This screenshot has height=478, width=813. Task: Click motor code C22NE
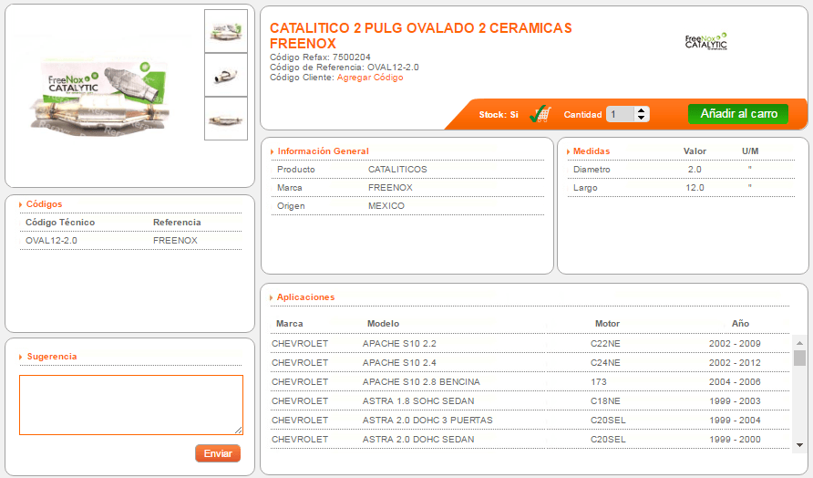click(x=605, y=344)
